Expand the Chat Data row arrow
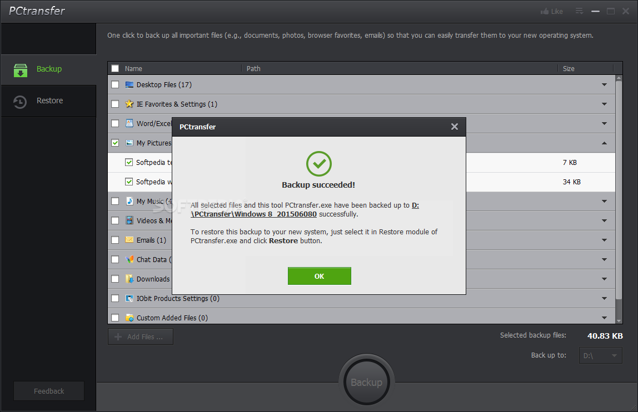This screenshot has width=638, height=412. [x=604, y=259]
